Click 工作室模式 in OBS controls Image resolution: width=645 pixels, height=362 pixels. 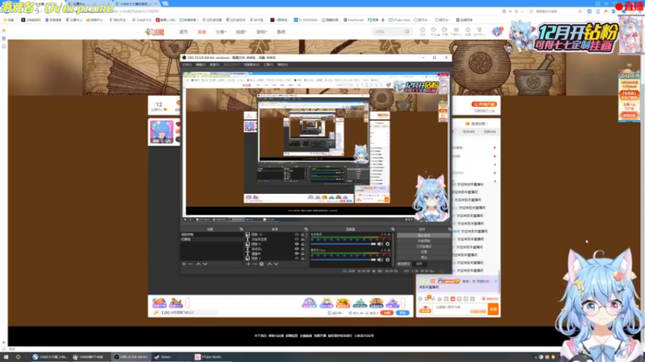(x=424, y=246)
